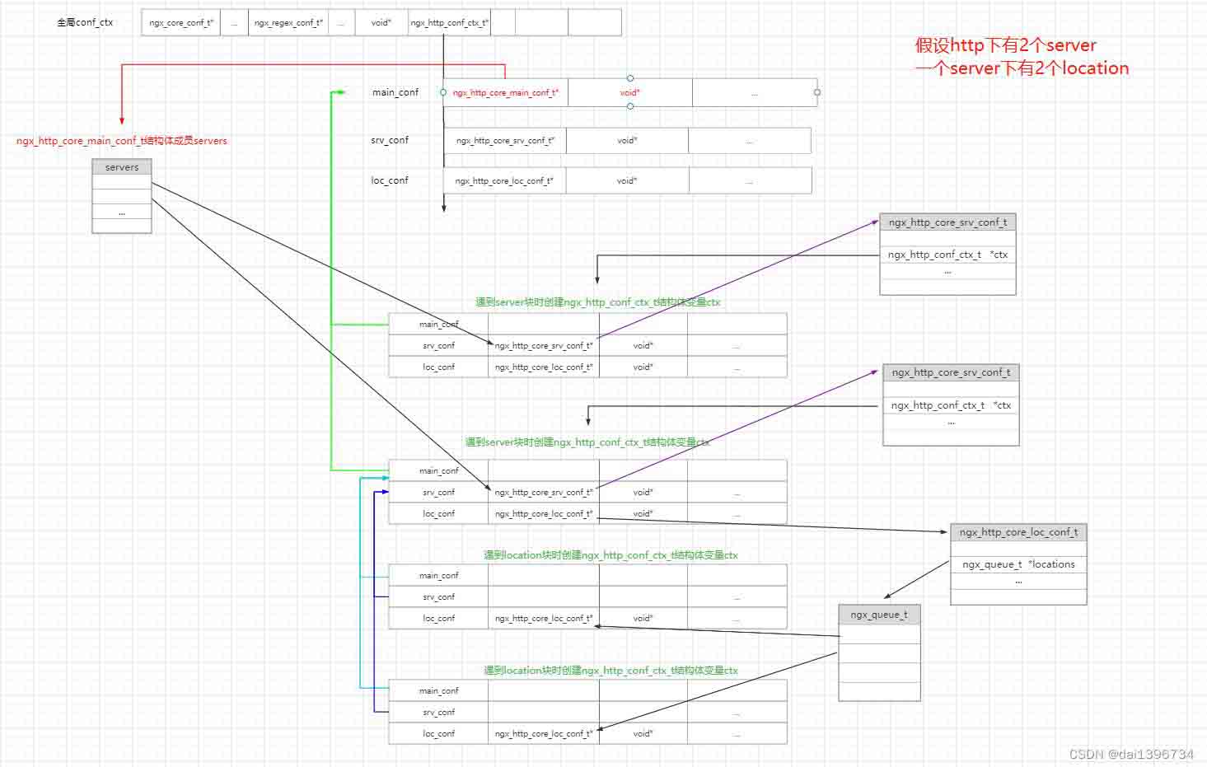Click the 全局conf_ctx label
Image resolution: width=1207 pixels, height=767 pixels.
[85, 22]
